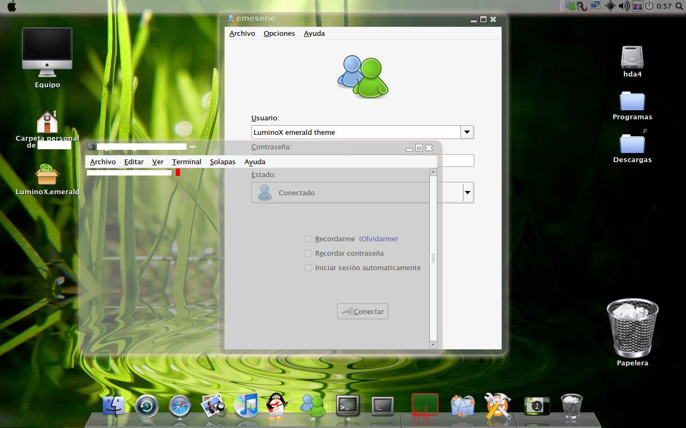
Task: Open the volume speaker icon in panel
Action: pos(624,6)
